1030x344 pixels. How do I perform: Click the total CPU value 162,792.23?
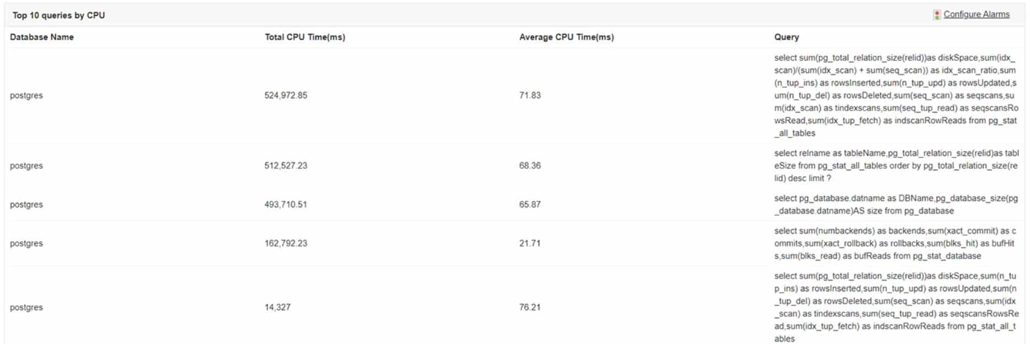point(284,242)
